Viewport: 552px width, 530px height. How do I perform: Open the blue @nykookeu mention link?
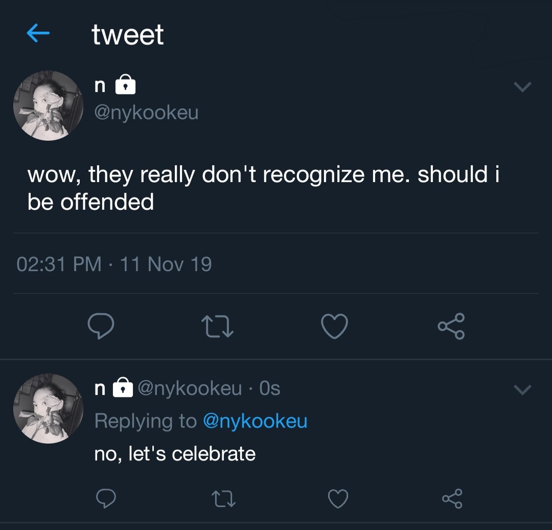[x=255, y=421]
